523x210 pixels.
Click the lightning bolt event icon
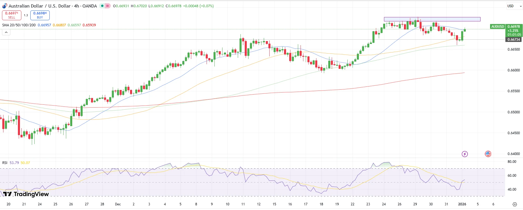pyautogui.click(x=465, y=154)
